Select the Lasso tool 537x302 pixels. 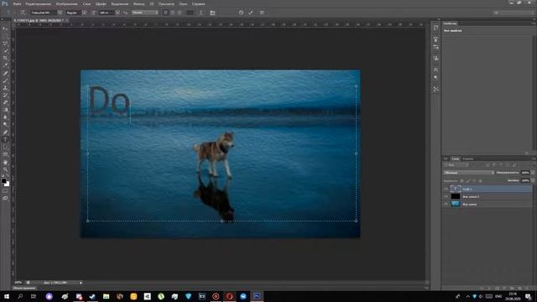[5, 44]
